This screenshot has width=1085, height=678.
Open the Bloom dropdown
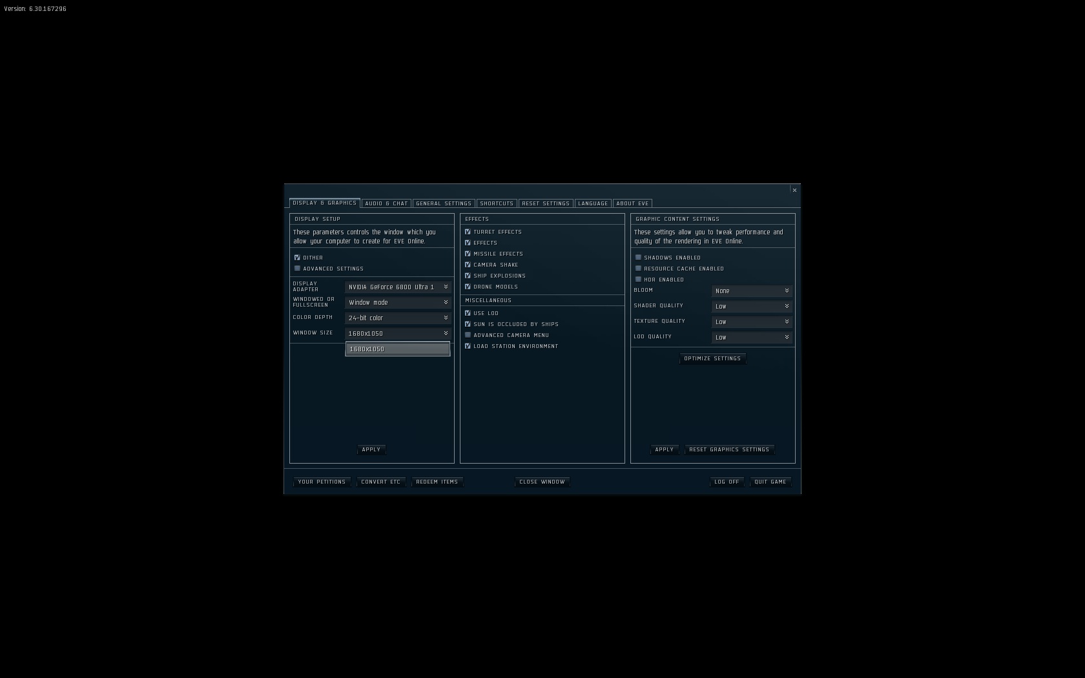click(752, 291)
